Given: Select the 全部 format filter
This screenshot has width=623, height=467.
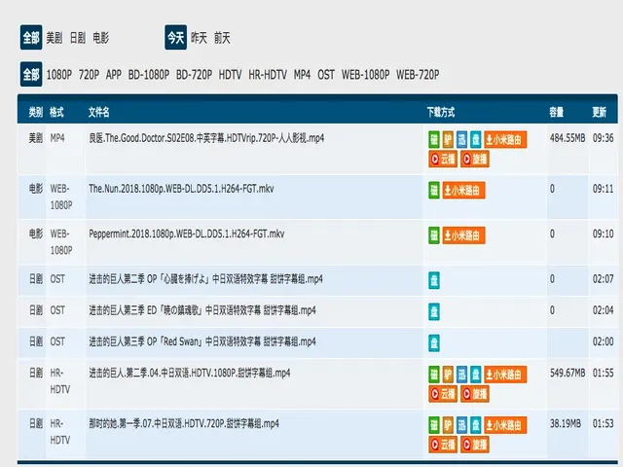Looking at the screenshot, I should (31, 74).
